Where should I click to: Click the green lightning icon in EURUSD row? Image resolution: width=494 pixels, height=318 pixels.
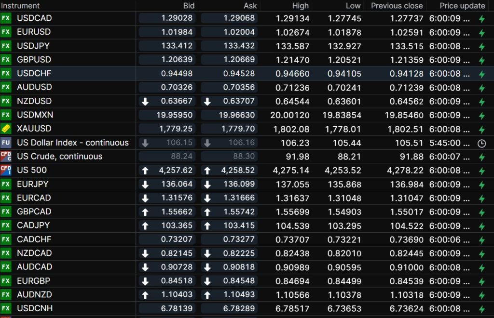pyautogui.click(x=481, y=32)
